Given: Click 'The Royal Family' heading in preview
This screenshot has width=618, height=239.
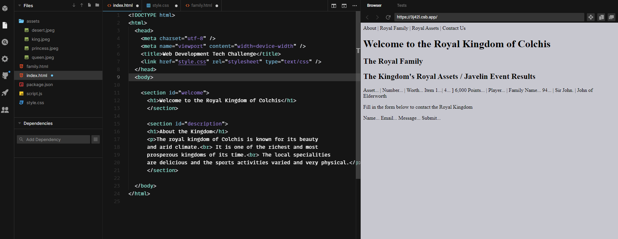Looking at the screenshot, I should tap(393, 61).
